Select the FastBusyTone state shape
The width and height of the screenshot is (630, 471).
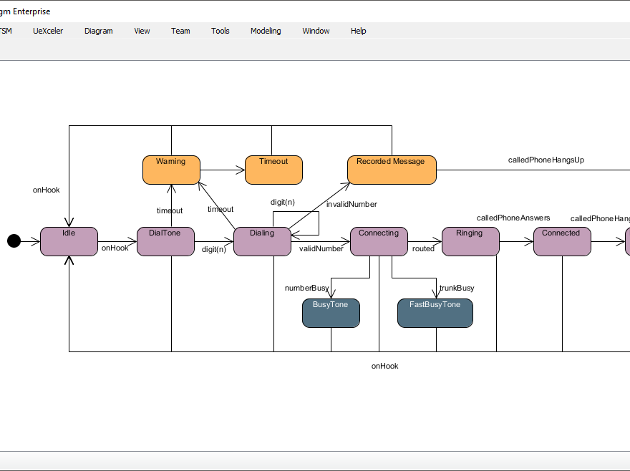point(435,313)
